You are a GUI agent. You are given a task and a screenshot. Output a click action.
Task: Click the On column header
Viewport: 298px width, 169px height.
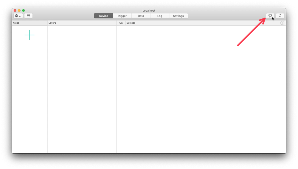pyautogui.click(x=121, y=23)
